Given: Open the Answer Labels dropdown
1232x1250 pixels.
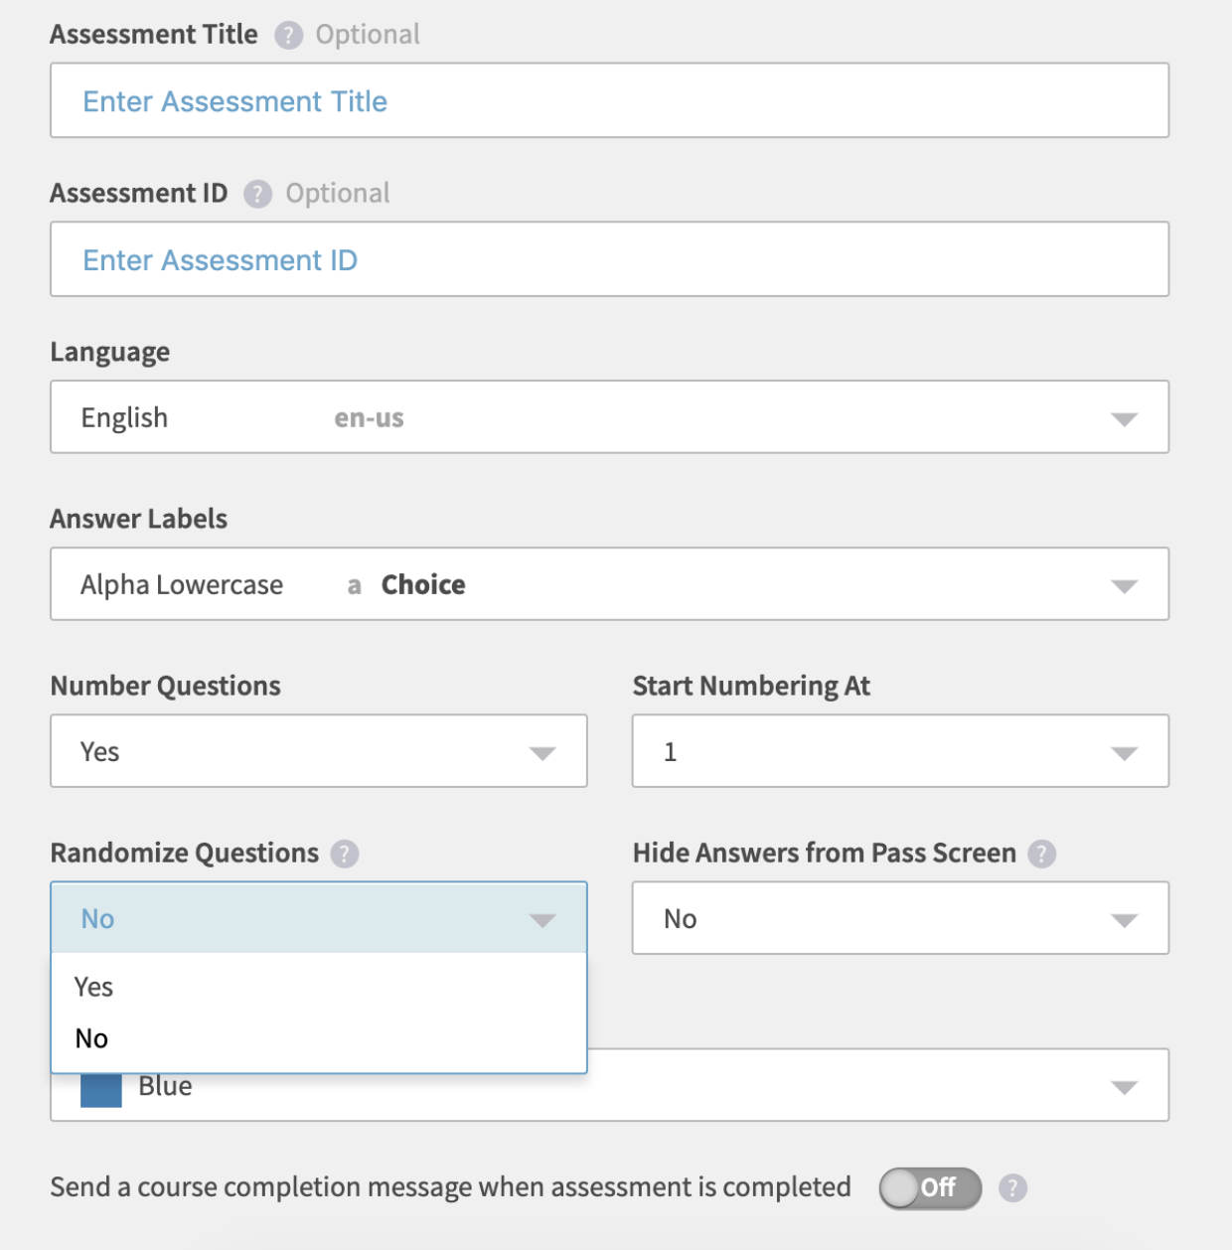Looking at the screenshot, I should coord(609,584).
